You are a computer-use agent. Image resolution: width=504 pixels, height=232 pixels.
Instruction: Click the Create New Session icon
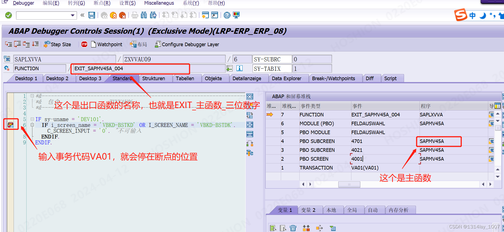tap(205, 15)
